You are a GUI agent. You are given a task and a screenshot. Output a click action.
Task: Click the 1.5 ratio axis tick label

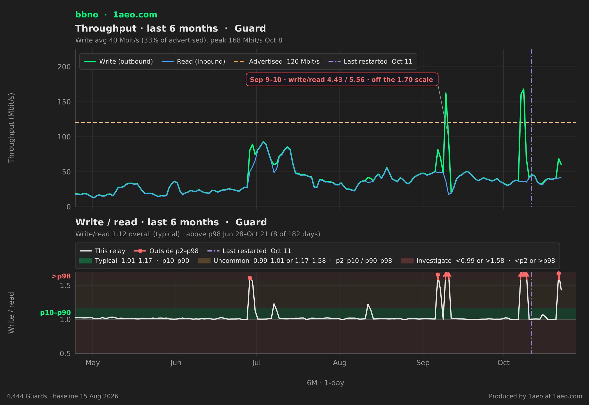click(65, 286)
